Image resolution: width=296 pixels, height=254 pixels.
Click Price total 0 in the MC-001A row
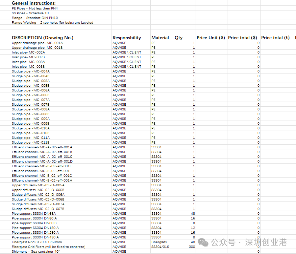click(244, 43)
